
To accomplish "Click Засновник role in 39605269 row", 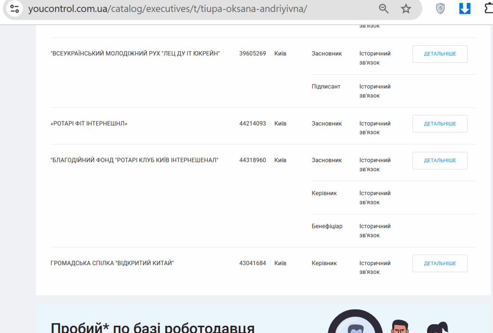I will tap(327, 53).
